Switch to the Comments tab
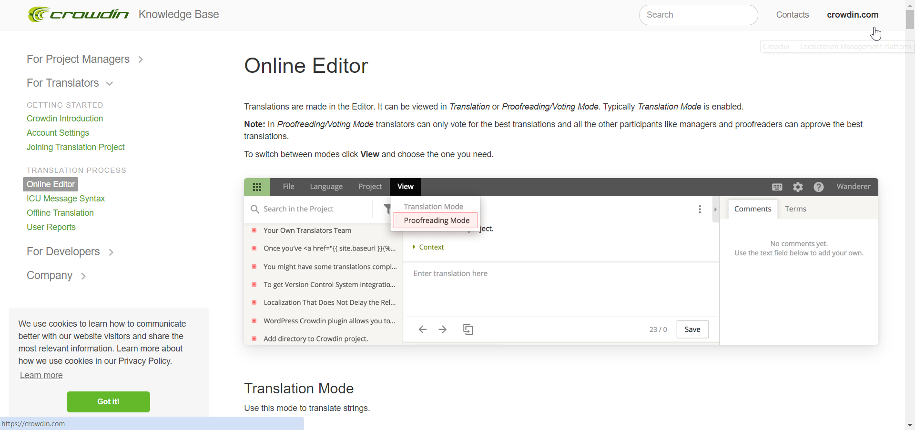The image size is (915, 430). click(752, 209)
